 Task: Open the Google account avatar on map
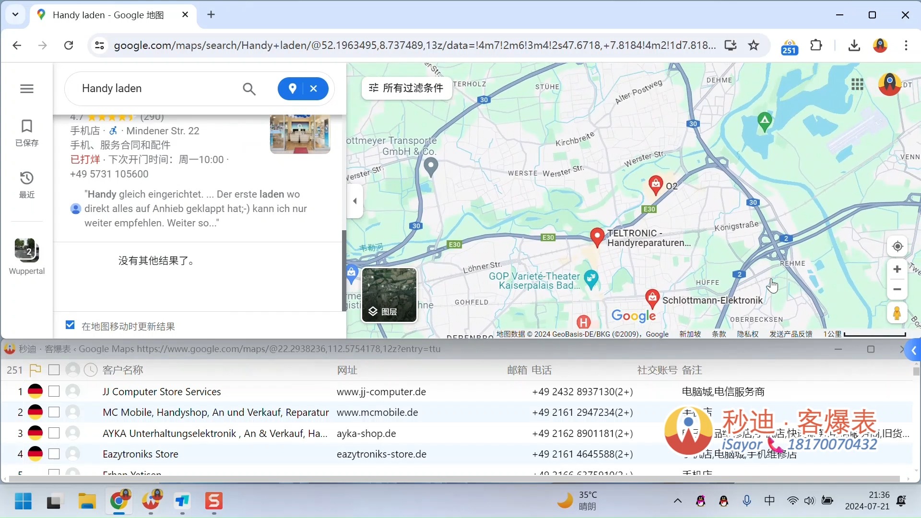click(x=889, y=84)
